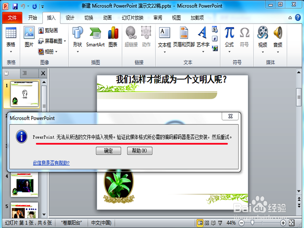Click the date and time icon
The image size is (304, 228).
pyautogui.click(x=215, y=29)
